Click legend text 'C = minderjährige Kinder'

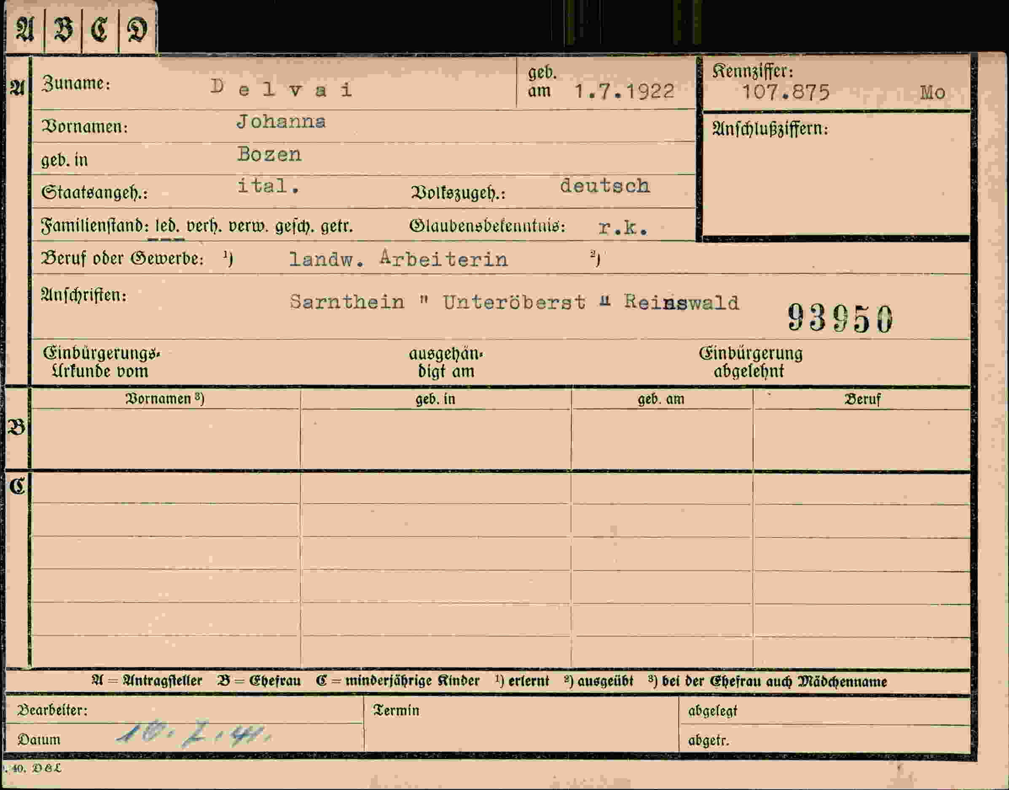tap(397, 681)
